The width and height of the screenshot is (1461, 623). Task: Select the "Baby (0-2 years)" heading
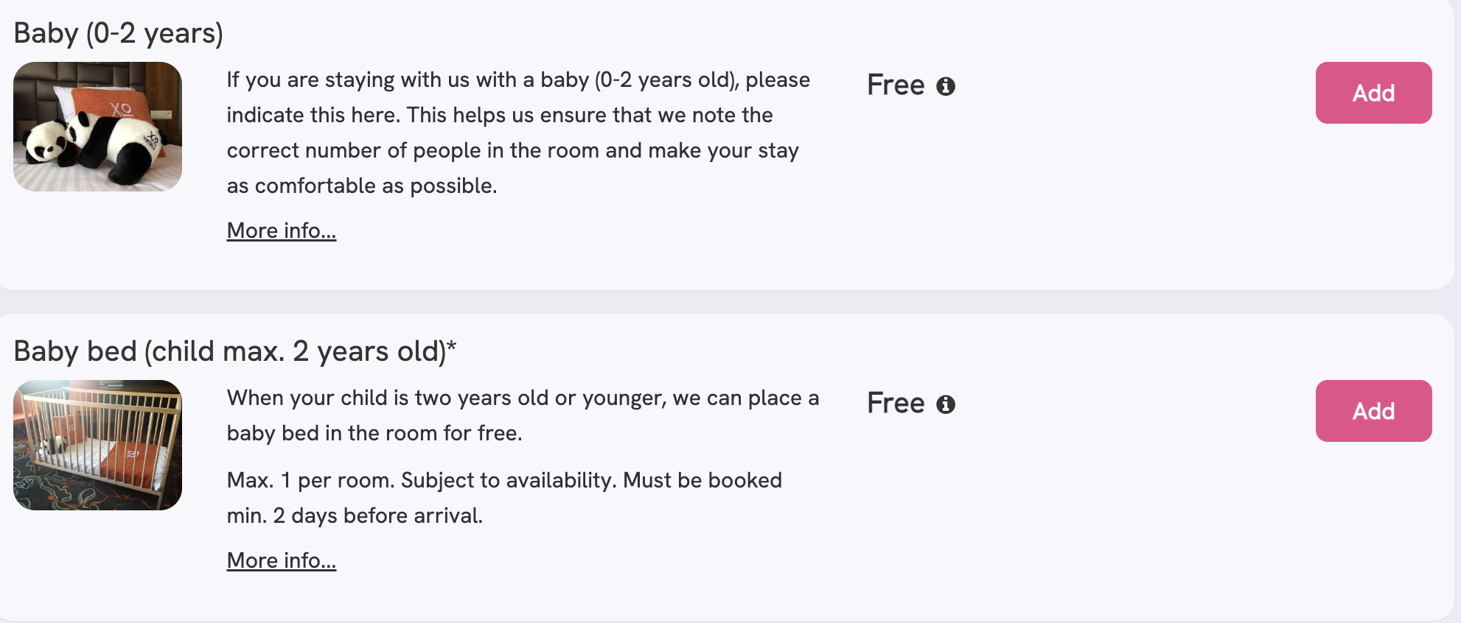119,34
